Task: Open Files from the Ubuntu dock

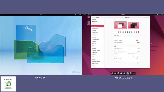Action: 115,73
